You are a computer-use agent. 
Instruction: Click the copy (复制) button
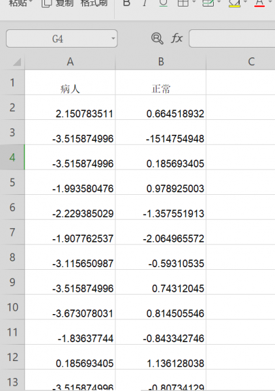coord(57,3)
